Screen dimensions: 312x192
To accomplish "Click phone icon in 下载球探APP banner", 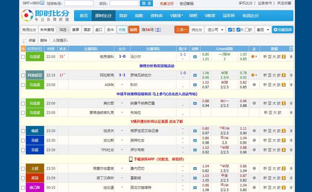I will click(x=131, y=159).
